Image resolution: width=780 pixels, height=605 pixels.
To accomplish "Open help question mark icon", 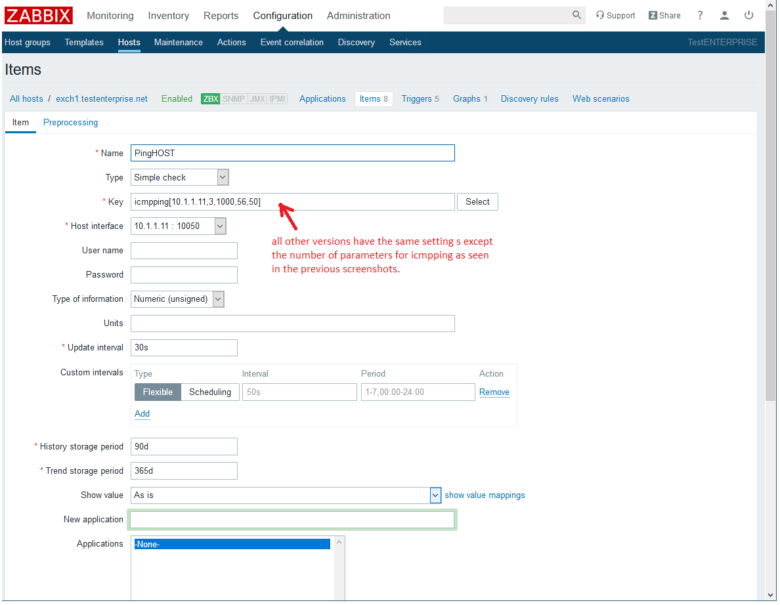I will click(x=700, y=15).
